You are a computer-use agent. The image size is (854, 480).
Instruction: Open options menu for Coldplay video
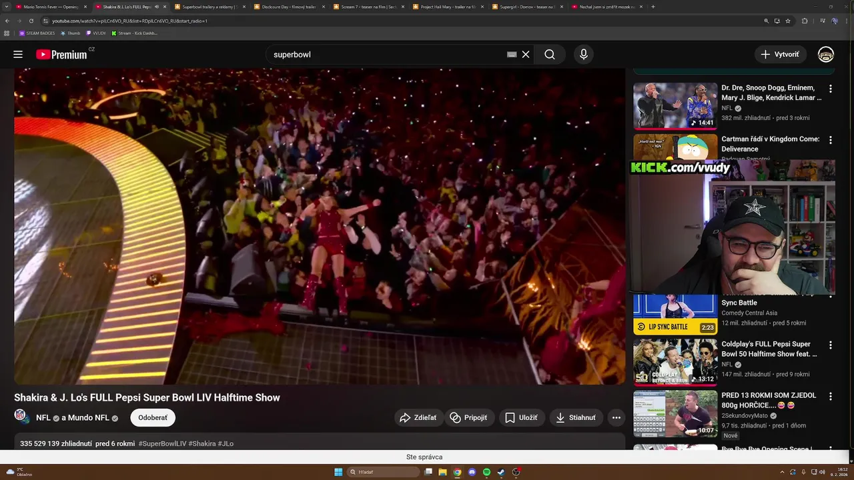tap(831, 345)
